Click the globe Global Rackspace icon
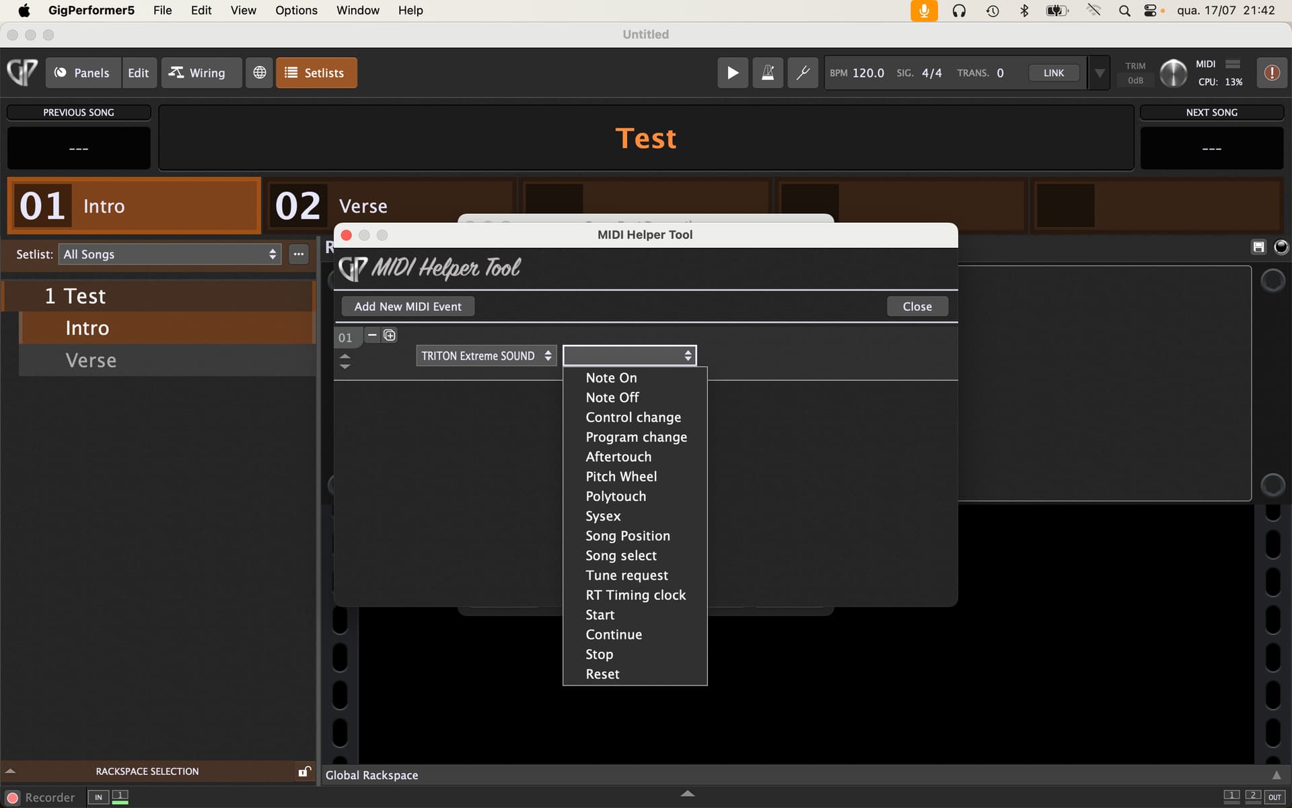Image resolution: width=1292 pixels, height=808 pixels. click(x=259, y=73)
